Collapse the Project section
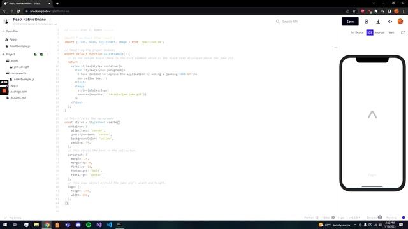This screenshot has height=229, width=408. point(8,54)
